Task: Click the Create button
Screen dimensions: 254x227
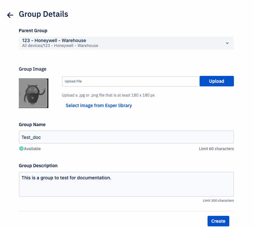Action: (218, 221)
